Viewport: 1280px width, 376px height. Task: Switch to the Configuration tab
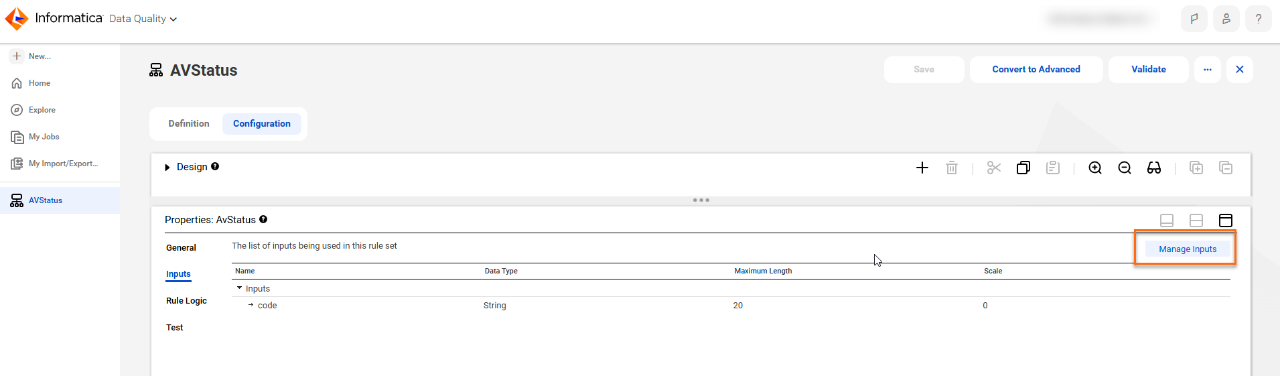coord(261,124)
